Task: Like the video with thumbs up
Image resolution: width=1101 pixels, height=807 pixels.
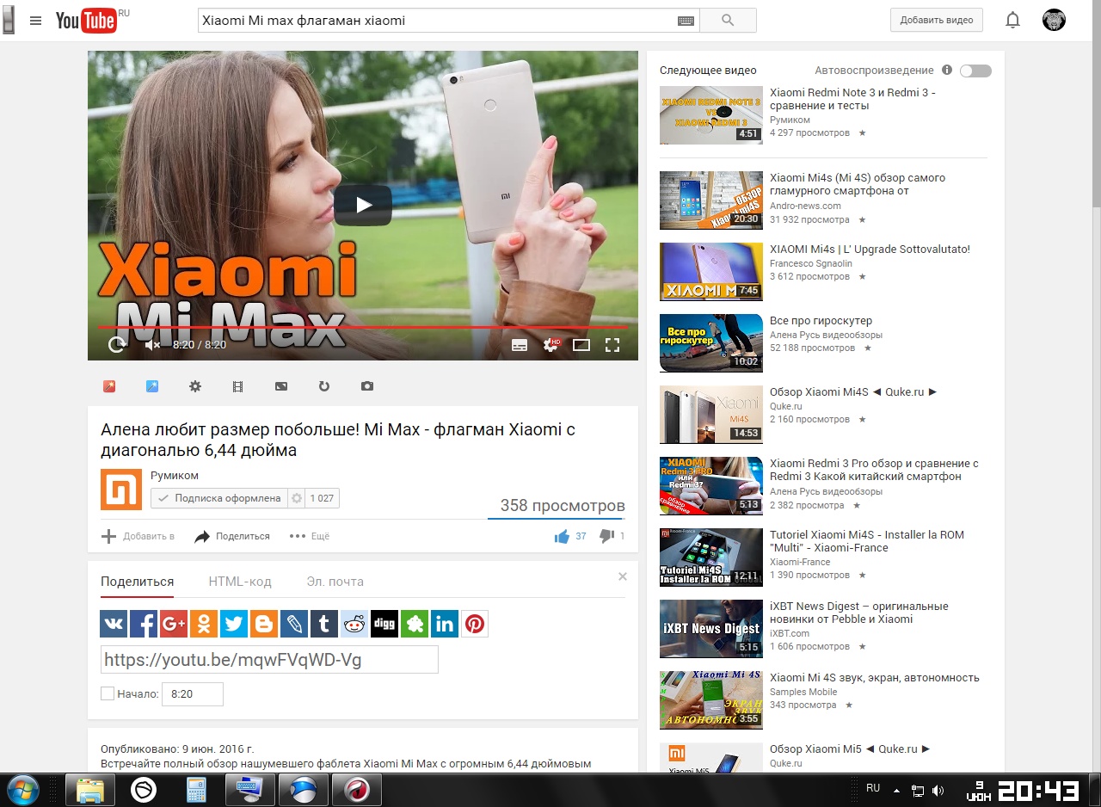Action: pyautogui.click(x=562, y=537)
